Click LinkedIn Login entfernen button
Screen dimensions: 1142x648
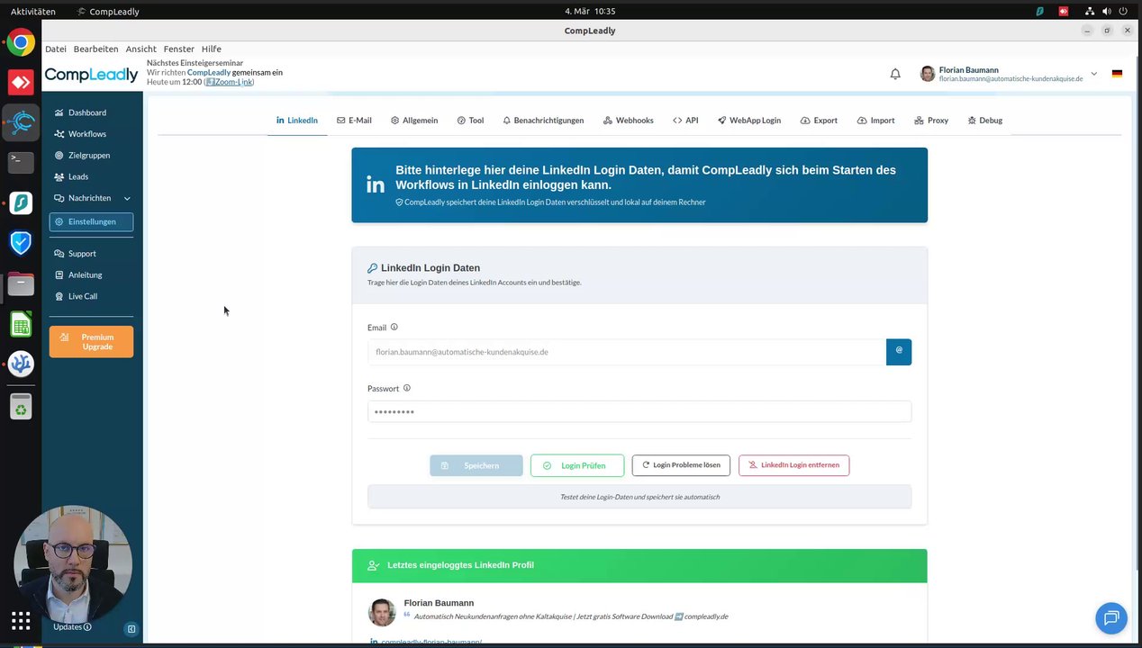(x=793, y=465)
